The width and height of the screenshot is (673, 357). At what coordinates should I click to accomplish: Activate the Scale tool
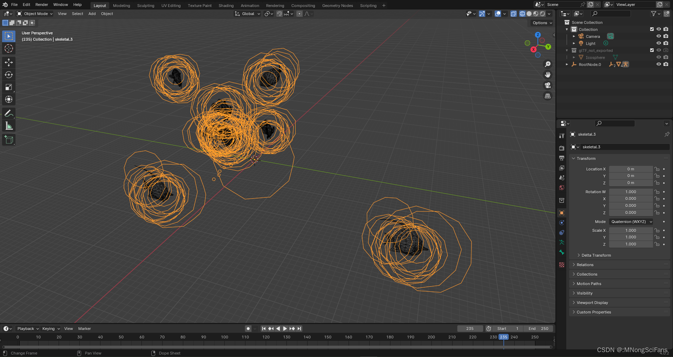click(x=9, y=87)
